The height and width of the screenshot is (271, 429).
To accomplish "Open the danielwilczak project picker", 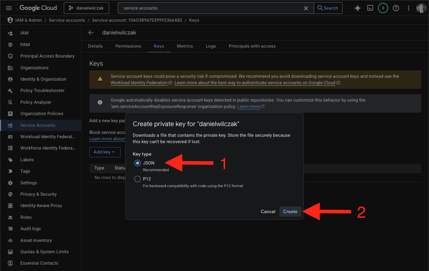I will pyautogui.click(x=87, y=8).
